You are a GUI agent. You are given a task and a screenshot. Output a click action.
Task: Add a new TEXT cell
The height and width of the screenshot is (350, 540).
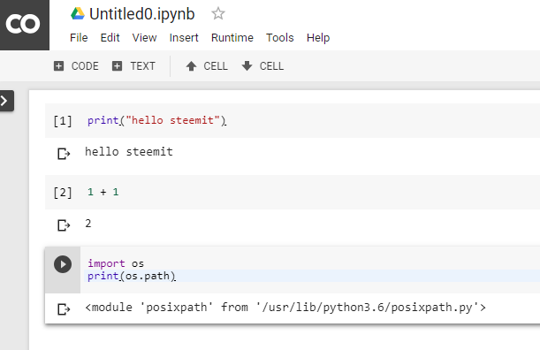point(134,66)
